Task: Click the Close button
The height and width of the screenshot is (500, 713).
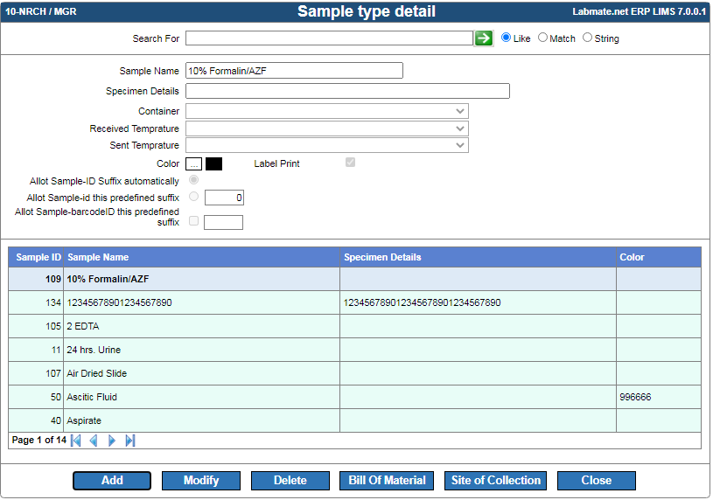Action: 596,481
